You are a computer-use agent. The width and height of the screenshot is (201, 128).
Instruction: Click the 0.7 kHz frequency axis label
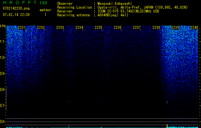2,106
